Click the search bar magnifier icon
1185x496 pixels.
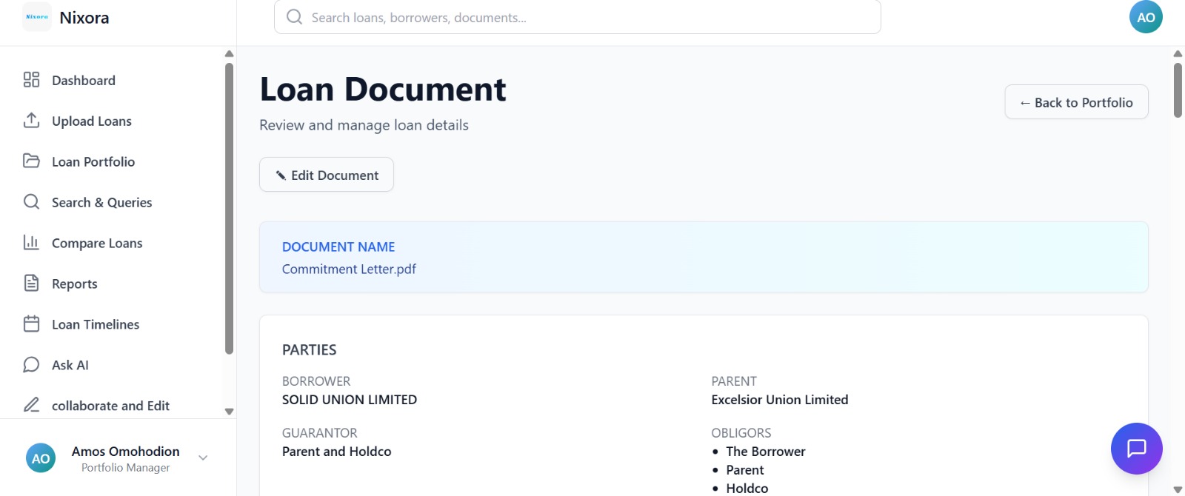click(294, 17)
